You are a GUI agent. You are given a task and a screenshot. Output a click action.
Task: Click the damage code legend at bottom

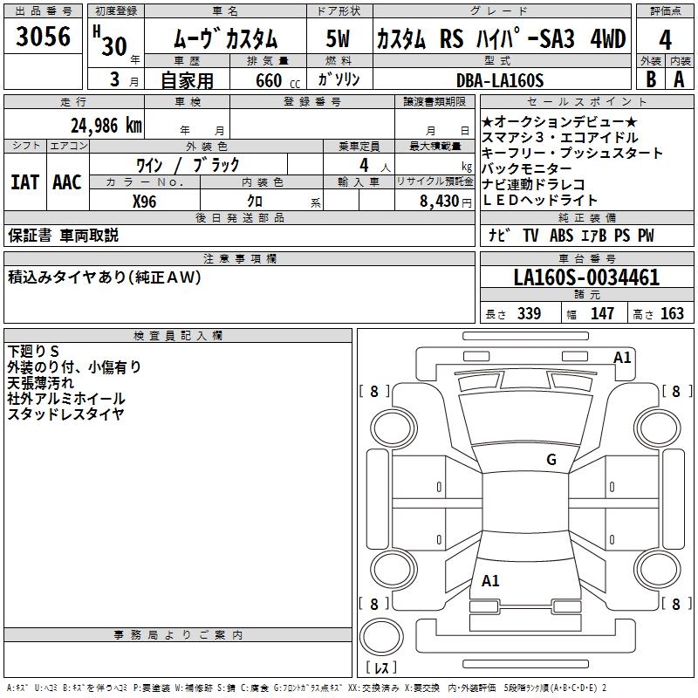click(x=307, y=688)
